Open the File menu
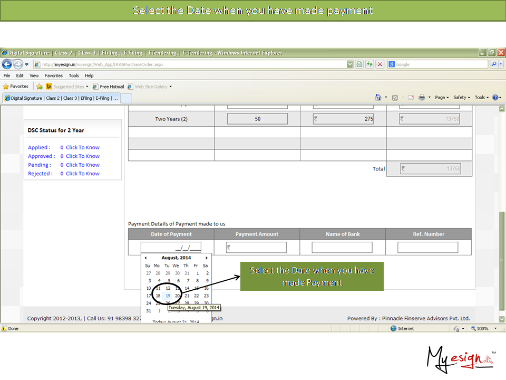 (x=7, y=75)
